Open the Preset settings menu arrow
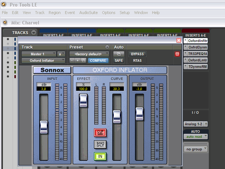Image resolution: width=225 pixels, height=169 pixels. click(107, 47)
